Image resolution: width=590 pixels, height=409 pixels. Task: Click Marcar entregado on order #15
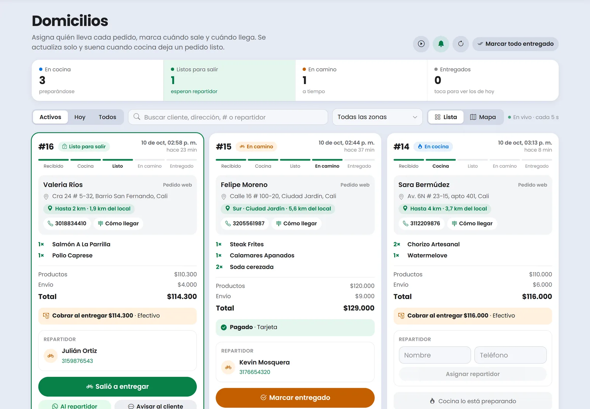[x=295, y=398]
